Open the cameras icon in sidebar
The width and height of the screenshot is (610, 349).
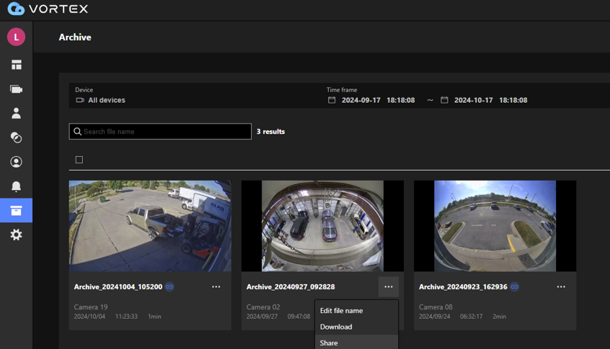pyautogui.click(x=16, y=89)
